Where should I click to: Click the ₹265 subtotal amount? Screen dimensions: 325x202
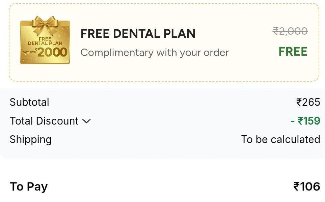tap(309, 102)
